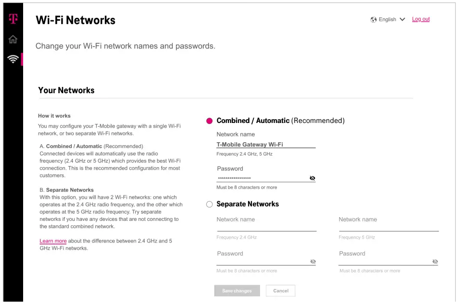
Task: Click the Cancel button
Action: coord(280,291)
